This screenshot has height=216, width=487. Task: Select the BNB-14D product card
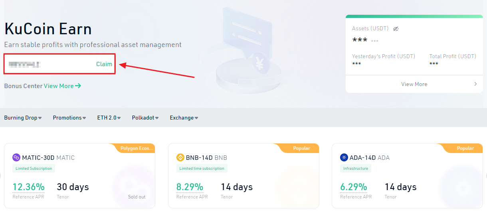(x=243, y=176)
